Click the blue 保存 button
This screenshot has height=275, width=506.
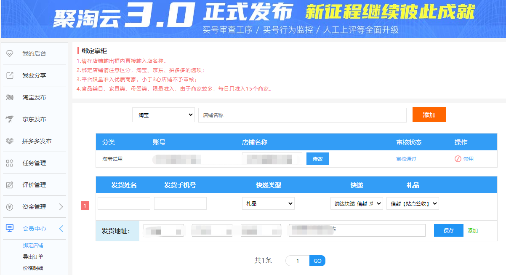(x=449, y=230)
